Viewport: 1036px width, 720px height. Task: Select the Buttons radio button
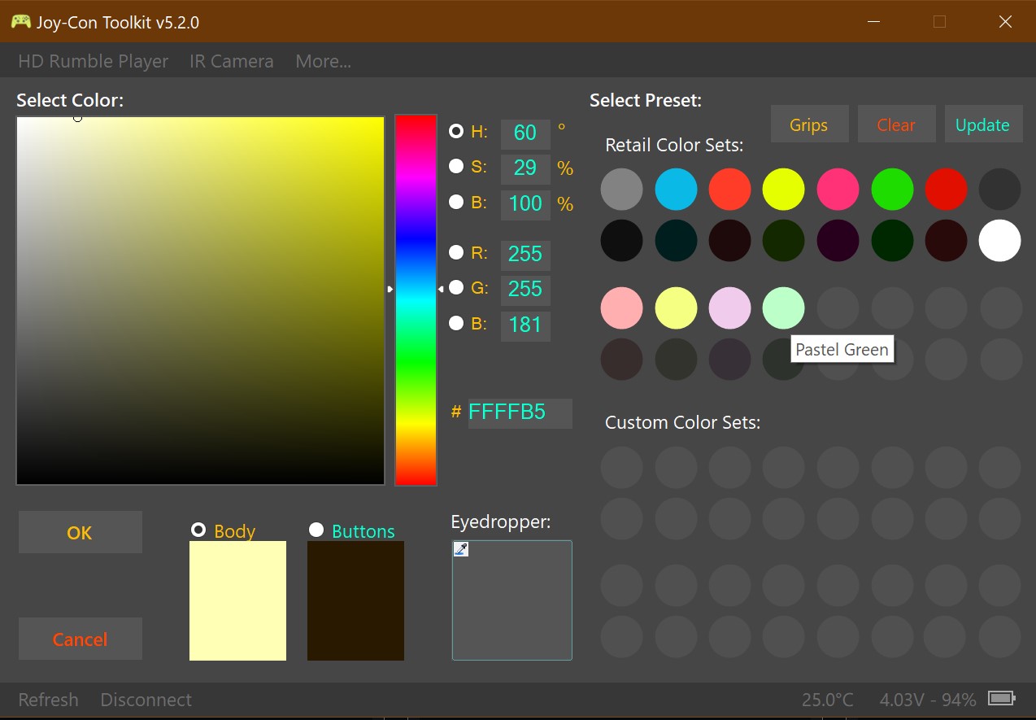316,530
